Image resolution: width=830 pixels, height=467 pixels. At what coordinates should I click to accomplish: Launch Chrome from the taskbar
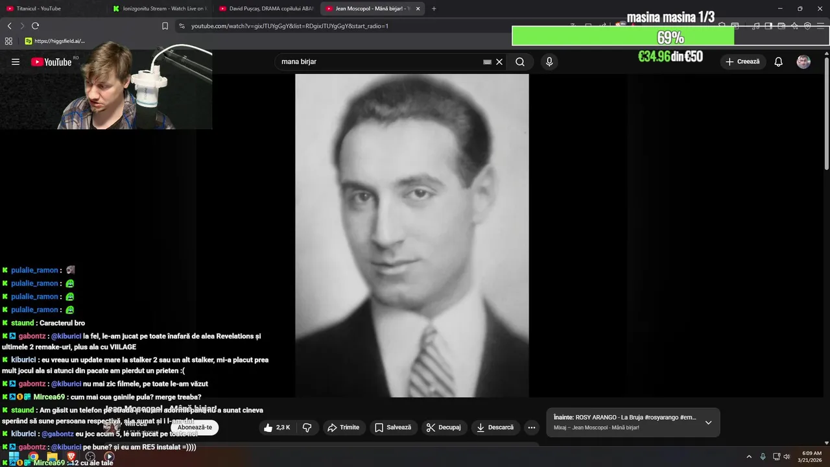point(33,457)
